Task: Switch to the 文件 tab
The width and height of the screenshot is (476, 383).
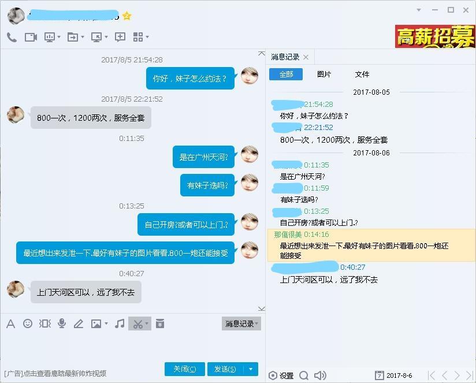Action: click(x=362, y=75)
